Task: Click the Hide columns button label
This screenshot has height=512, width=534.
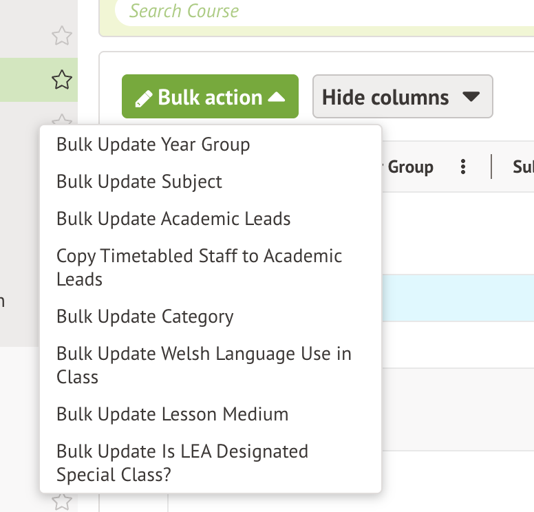Action: point(385,97)
